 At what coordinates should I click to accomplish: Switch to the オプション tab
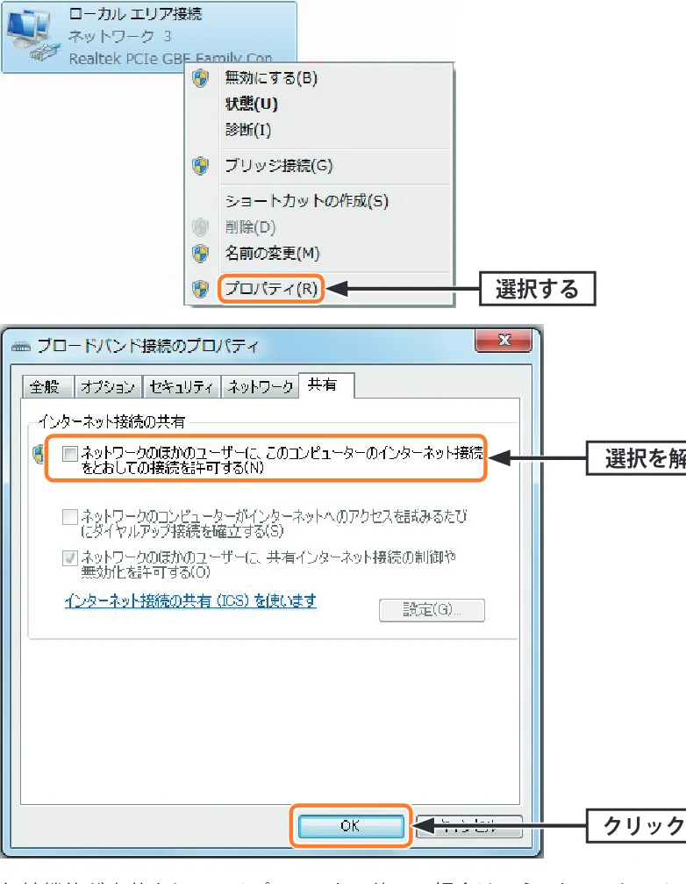(x=108, y=387)
